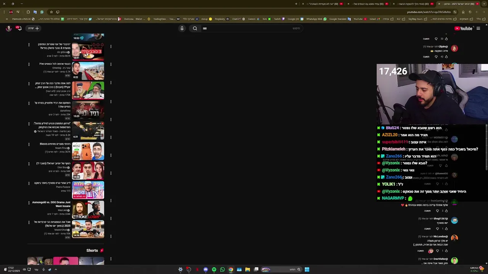
Task: Open the @Clipim commenter name
Action: point(443,47)
